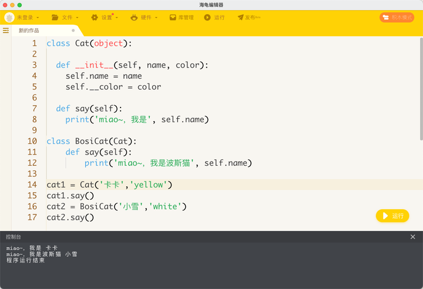Click 'self.__color = color' line
The height and width of the screenshot is (289, 423).
[113, 87]
